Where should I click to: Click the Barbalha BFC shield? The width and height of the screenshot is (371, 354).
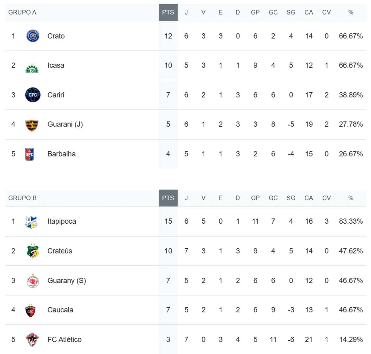point(30,154)
